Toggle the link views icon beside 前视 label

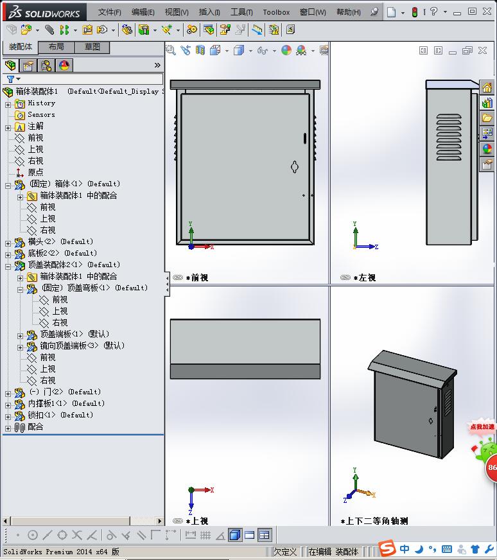point(177,277)
